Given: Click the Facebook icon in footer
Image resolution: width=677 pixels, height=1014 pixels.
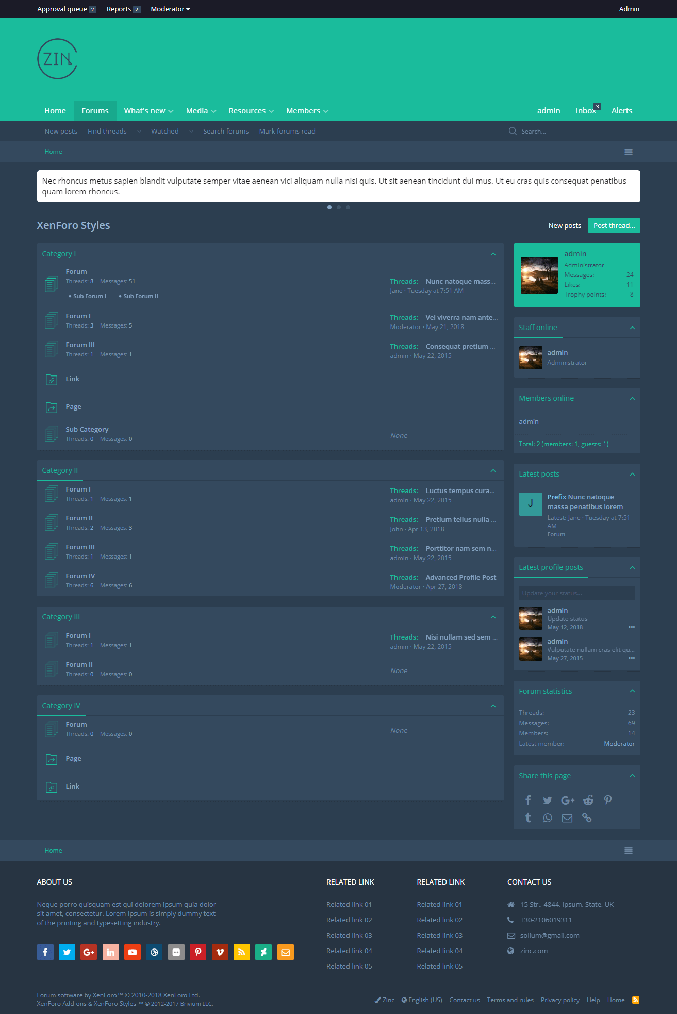Looking at the screenshot, I should [x=45, y=952].
